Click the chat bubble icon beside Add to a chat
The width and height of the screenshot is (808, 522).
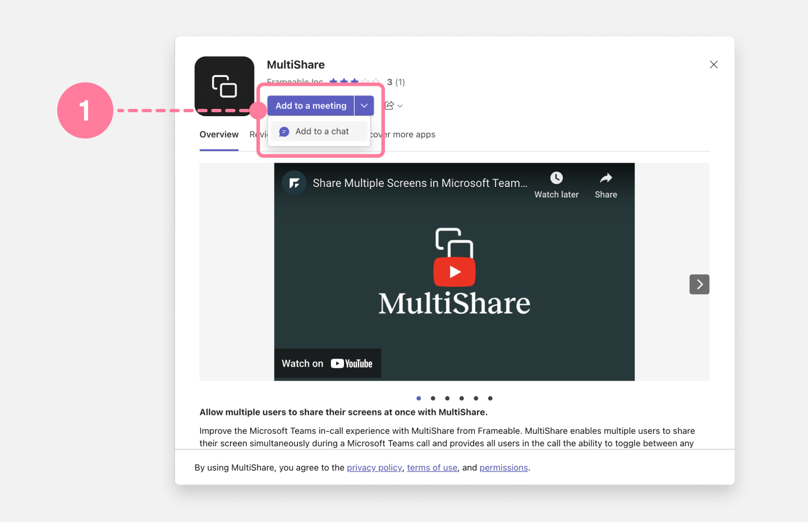pos(284,131)
